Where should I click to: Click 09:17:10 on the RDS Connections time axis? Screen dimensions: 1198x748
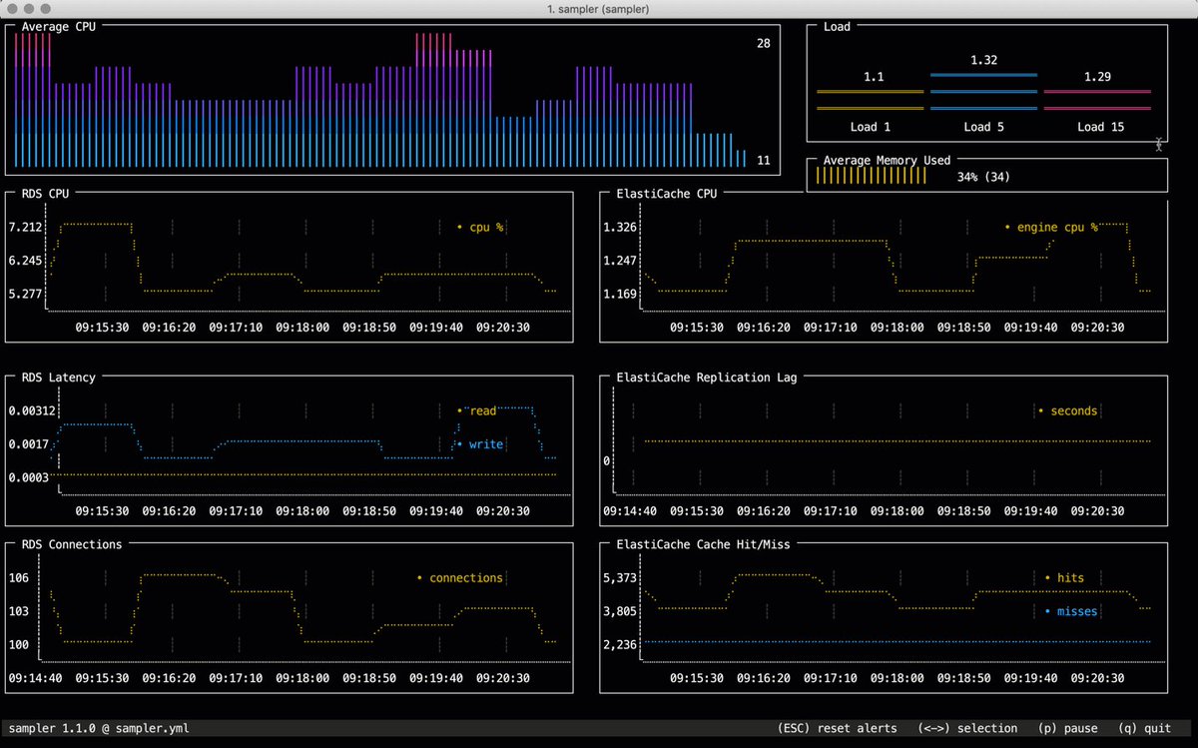[236, 677]
